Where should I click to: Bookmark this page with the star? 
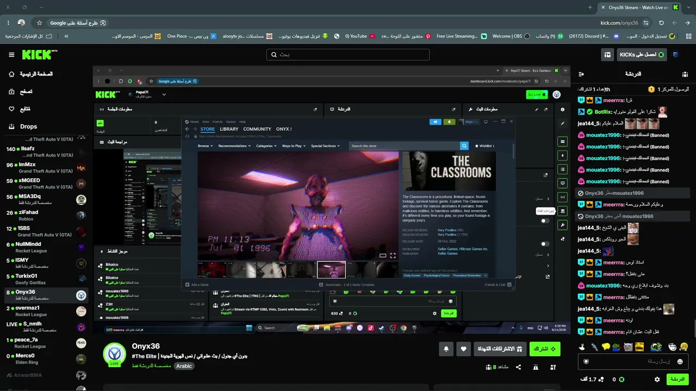39,23
